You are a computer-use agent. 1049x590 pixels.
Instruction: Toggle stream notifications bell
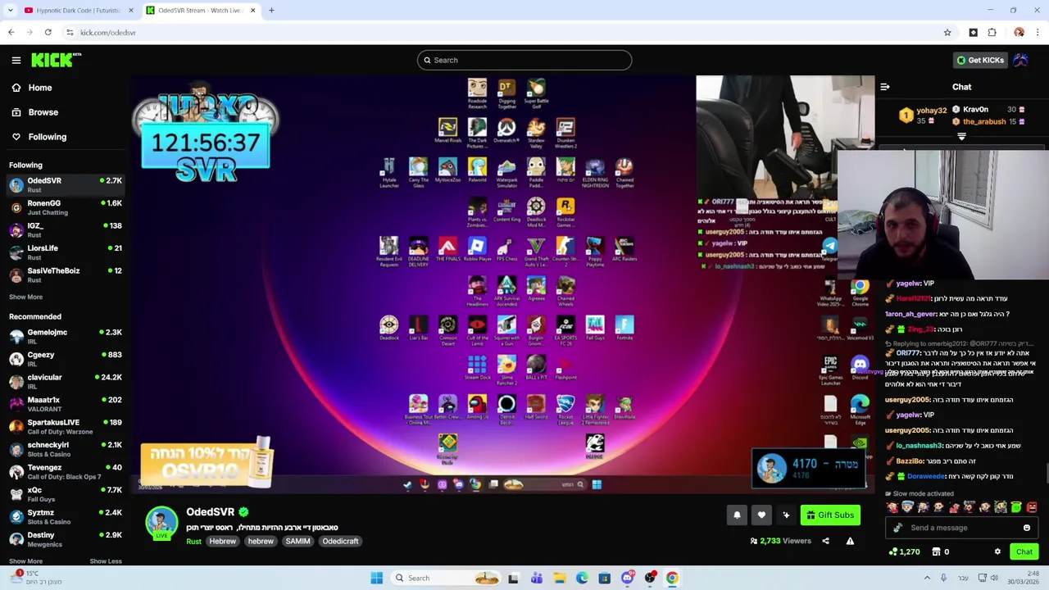click(737, 515)
